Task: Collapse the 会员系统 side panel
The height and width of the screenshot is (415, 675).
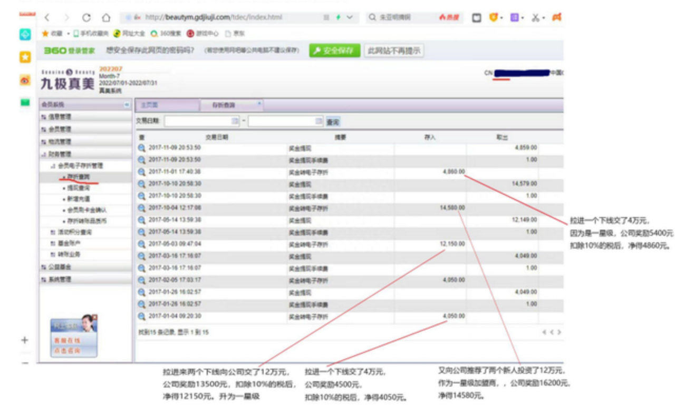Action: coord(127,105)
